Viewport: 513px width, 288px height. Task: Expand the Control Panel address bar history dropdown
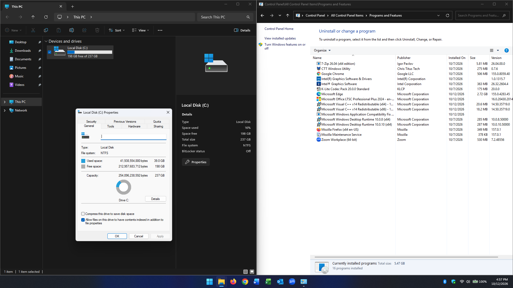point(438,15)
